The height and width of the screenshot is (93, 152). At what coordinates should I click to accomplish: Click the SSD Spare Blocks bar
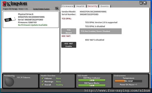pos(92,85)
